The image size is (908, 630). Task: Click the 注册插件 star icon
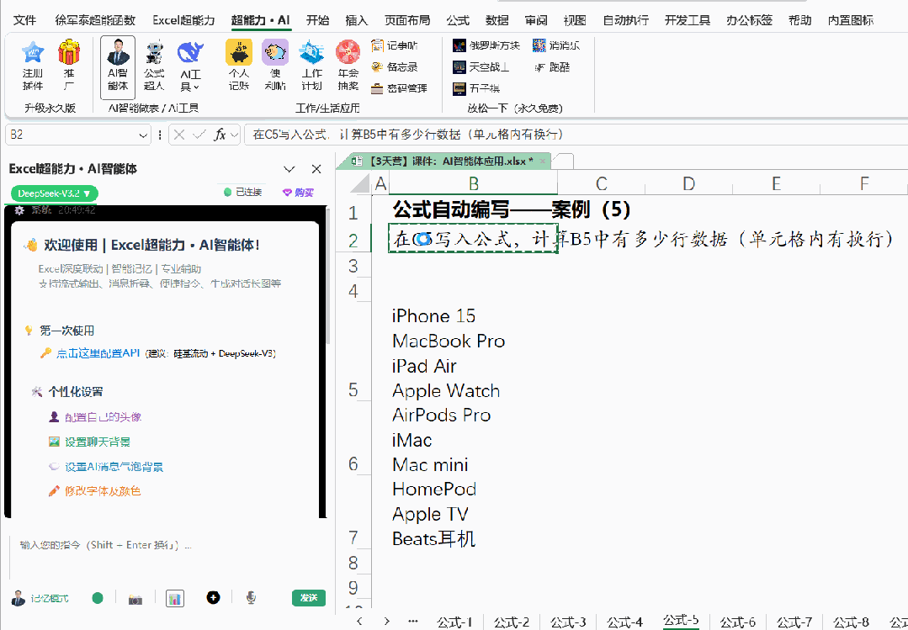pyautogui.click(x=33, y=53)
